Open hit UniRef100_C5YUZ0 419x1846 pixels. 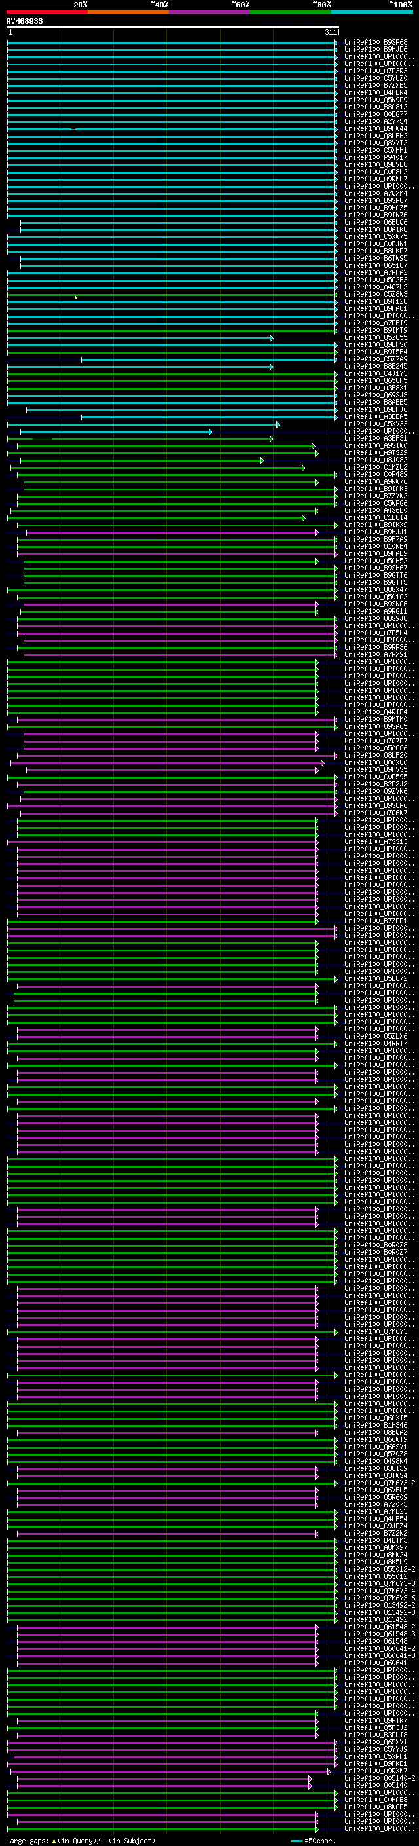pos(375,78)
